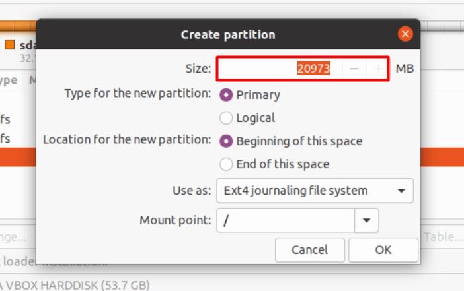Click the Mount point text field
The height and width of the screenshot is (291, 464).
(x=286, y=221)
